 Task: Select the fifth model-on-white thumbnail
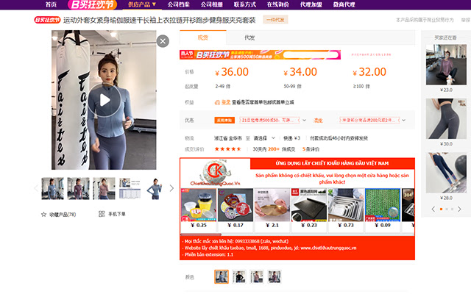point(155,188)
